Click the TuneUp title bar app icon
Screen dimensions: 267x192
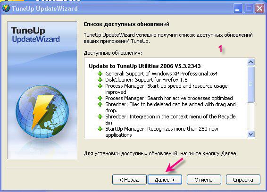click(6, 8)
